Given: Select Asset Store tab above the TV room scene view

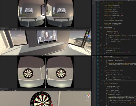Looking at the screenshot, I should pos(13,28).
